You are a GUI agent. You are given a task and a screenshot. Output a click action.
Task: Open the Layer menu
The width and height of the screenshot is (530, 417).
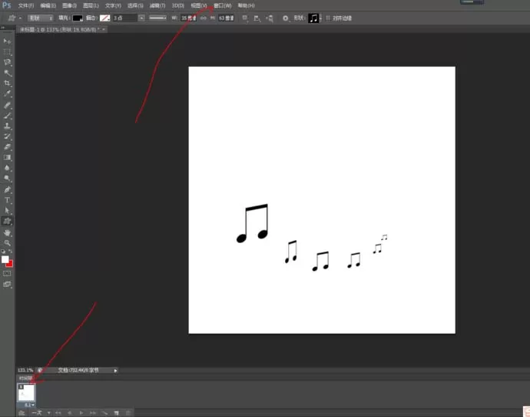coord(91,5)
